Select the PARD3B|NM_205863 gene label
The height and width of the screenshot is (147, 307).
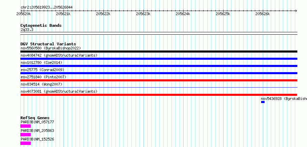click(37, 131)
